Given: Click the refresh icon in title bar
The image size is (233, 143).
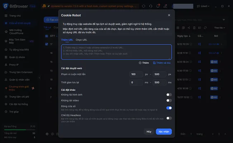Looking at the screenshot, I should coord(143,6).
